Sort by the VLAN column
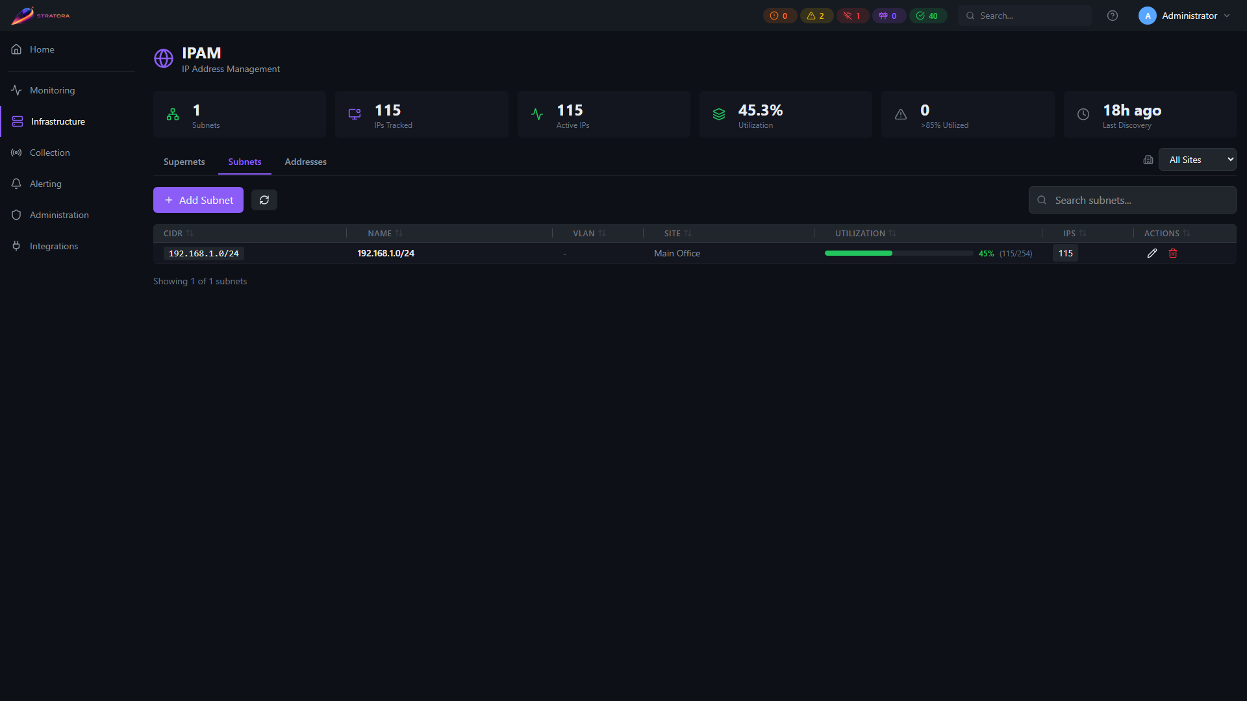The width and height of the screenshot is (1247, 701). (x=589, y=233)
